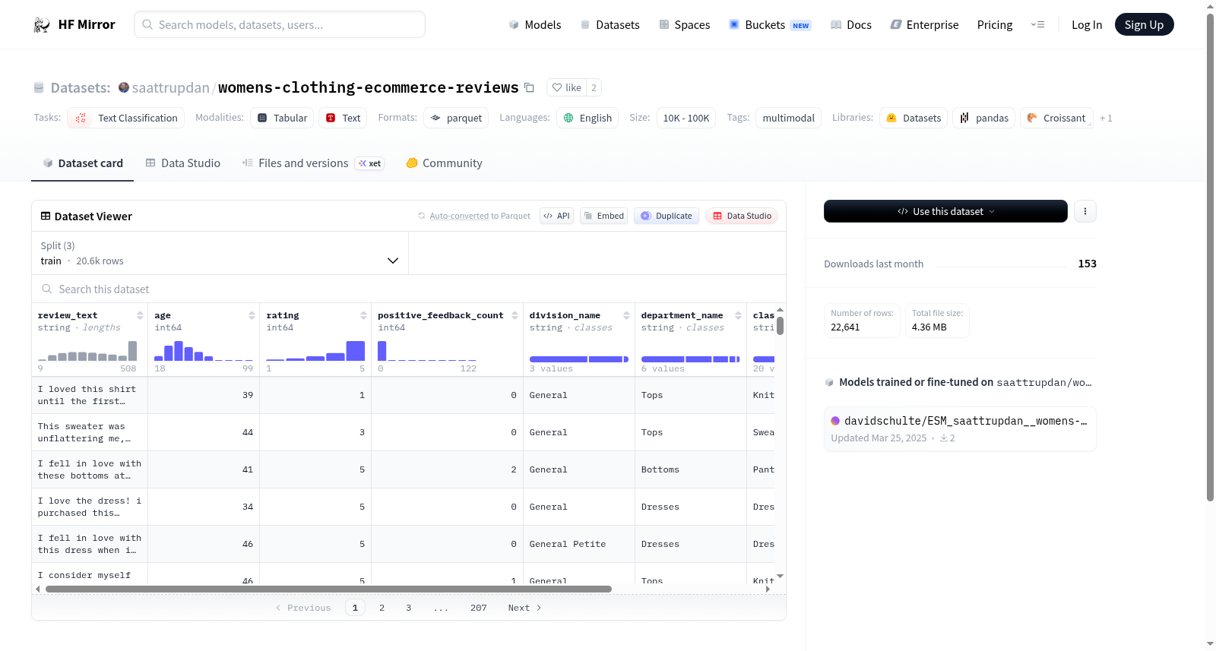This screenshot has width=1216, height=651.
Task: Open the Docs nav item
Action: (850, 25)
